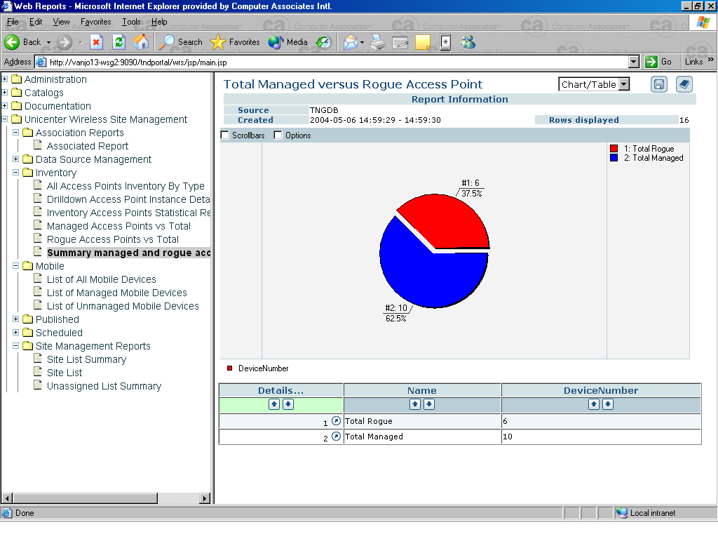Image resolution: width=718 pixels, height=539 pixels.
Task: Save report with floppy disk icon
Action: (x=659, y=84)
